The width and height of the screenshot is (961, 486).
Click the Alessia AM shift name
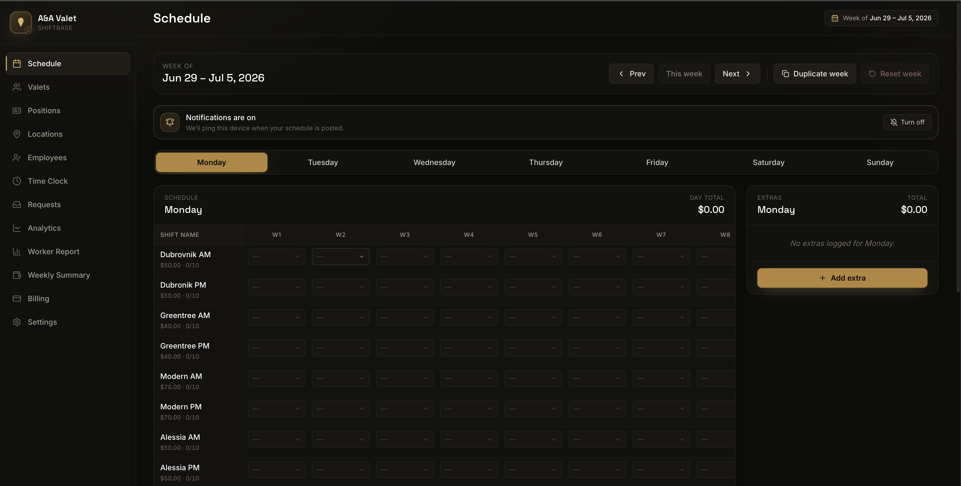click(x=180, y=437)
